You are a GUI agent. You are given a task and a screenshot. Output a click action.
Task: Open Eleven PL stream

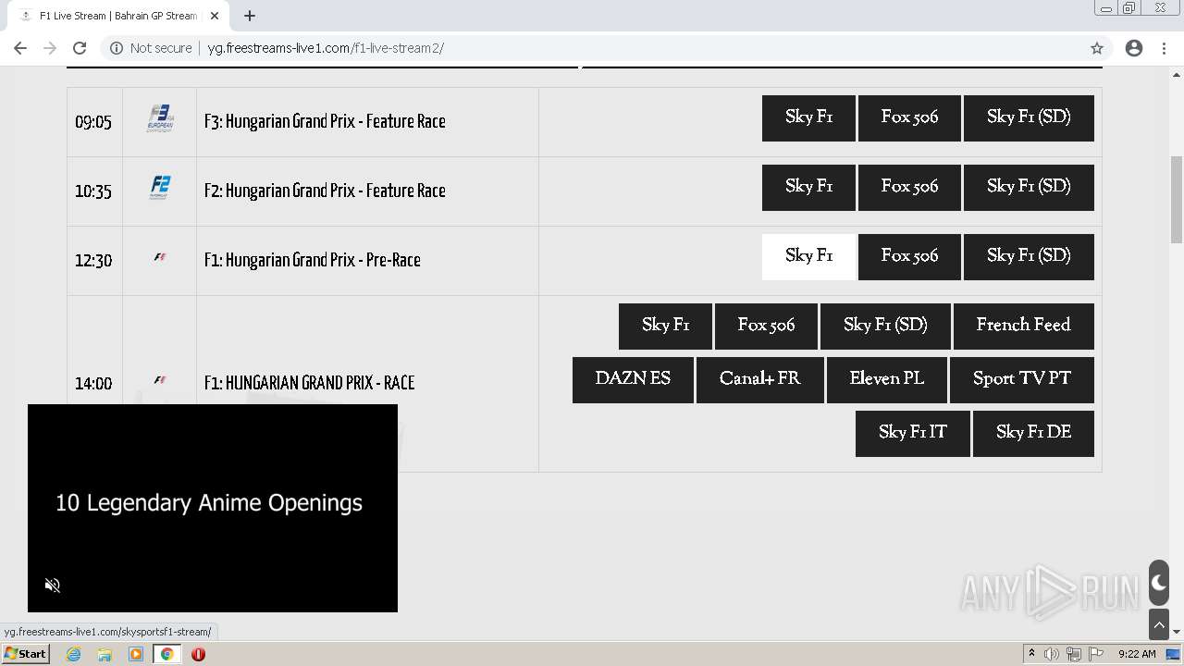coord(886,379)
